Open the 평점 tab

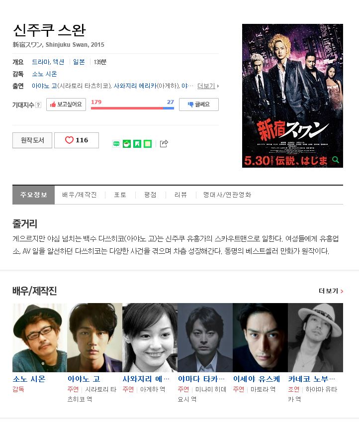point(150,195)
